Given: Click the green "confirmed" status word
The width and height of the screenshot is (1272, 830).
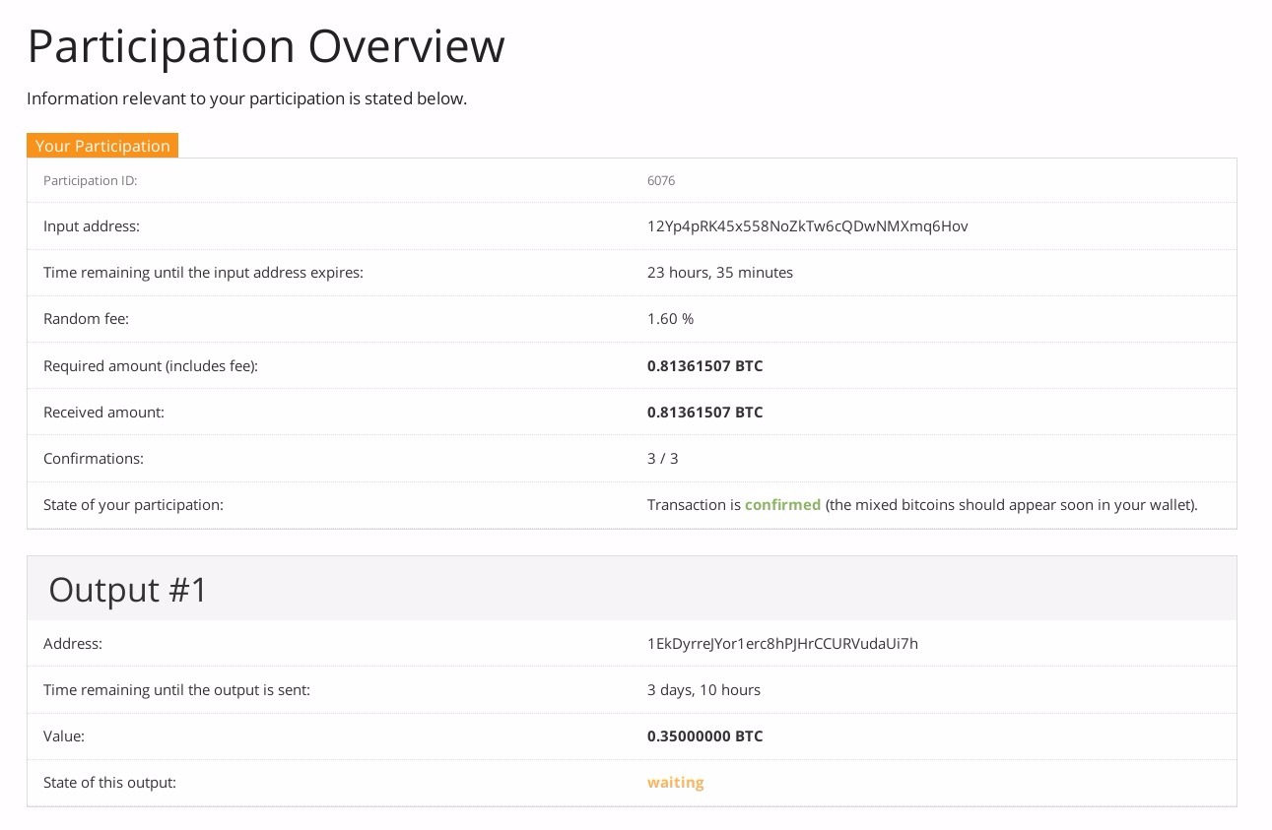Looking at the screenshot, I should [782, 505].
